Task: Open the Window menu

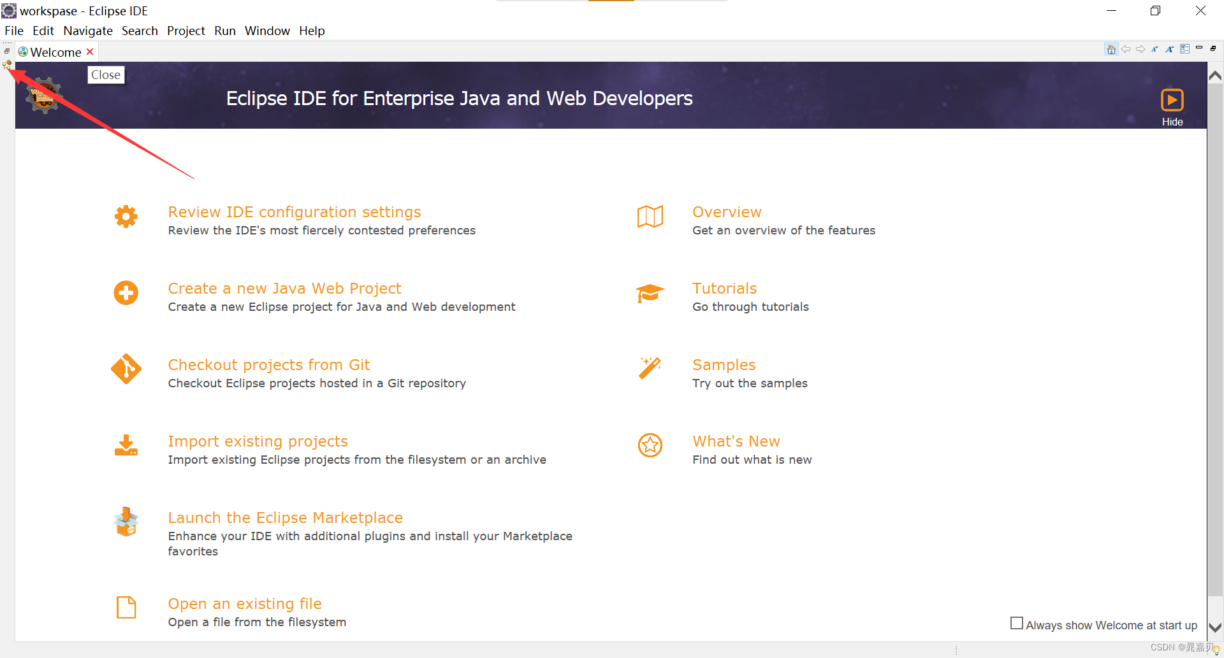Action: pos(267,31)
